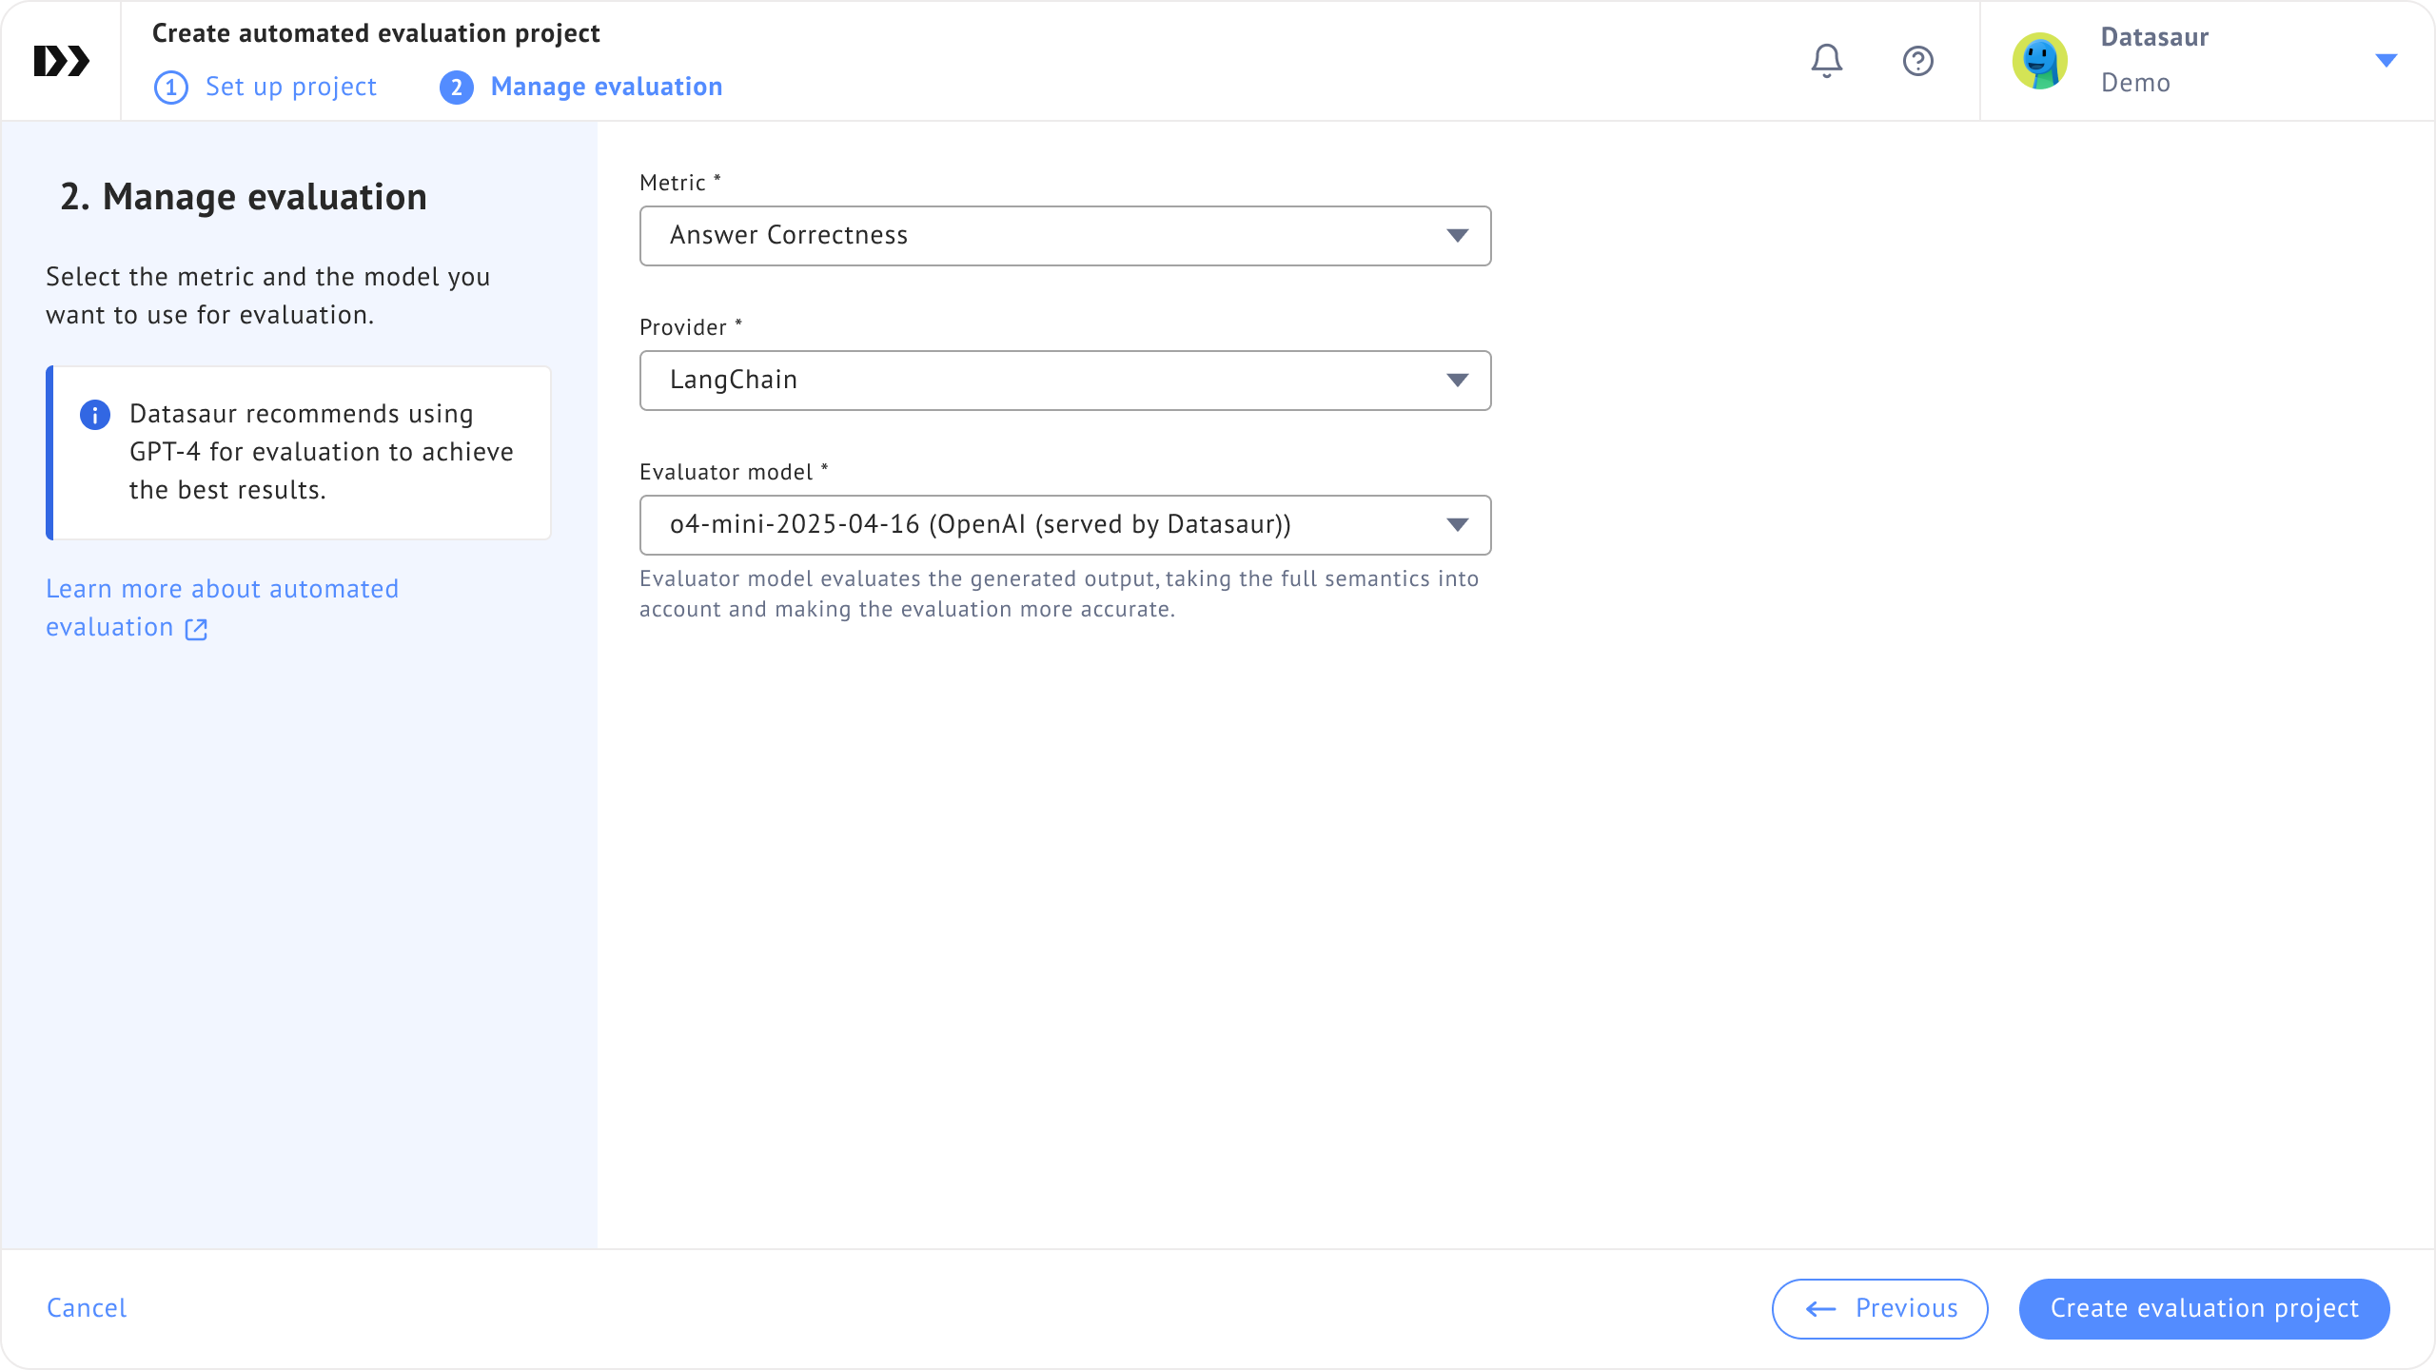Open Learn more about automated evaluation link

222,589
